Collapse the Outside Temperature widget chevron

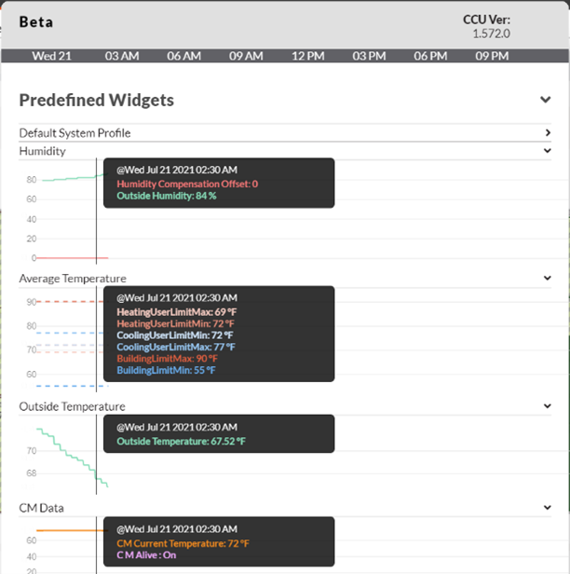tap(548, 406)
